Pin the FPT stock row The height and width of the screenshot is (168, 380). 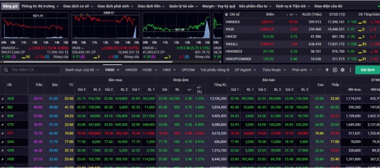(2, 133)
